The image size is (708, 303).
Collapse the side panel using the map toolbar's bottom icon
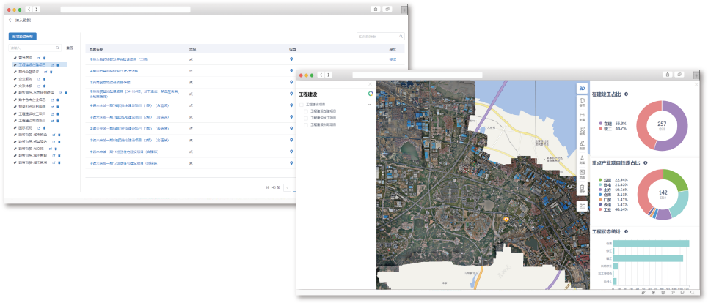tap(582, 206)
